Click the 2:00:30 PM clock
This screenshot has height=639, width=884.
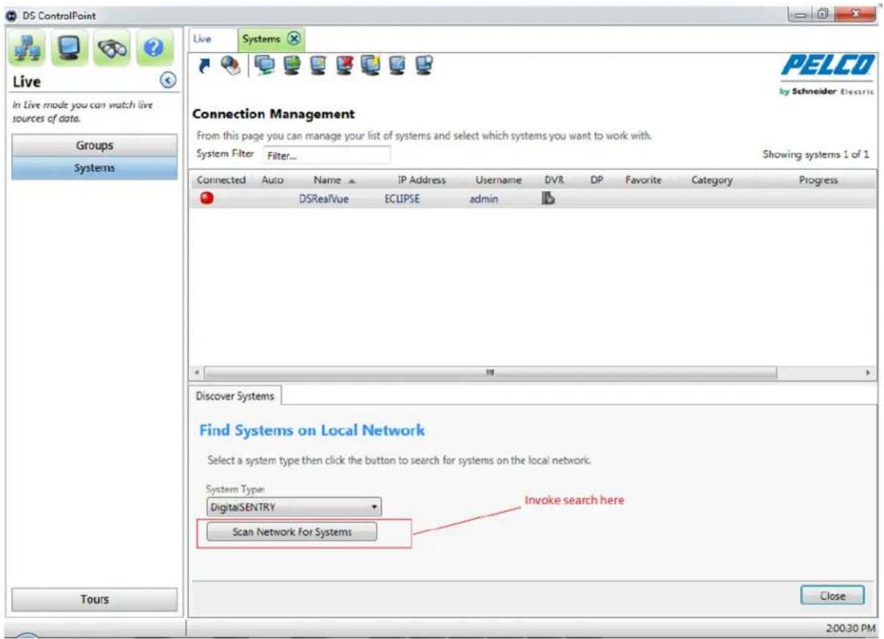pyautogui.click(x=850, y=628)
